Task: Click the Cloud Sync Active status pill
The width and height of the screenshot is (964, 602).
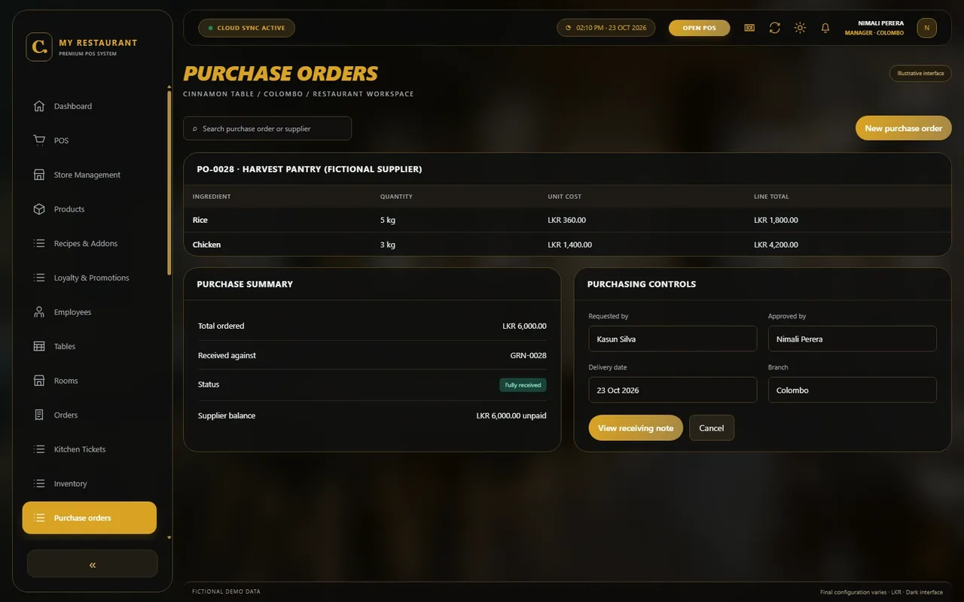Action: [x=246, y=28]
